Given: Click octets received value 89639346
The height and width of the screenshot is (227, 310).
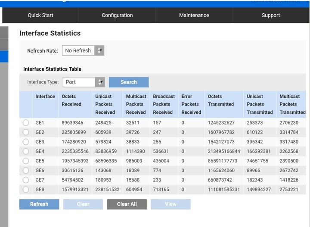Looking at the screenshot, I should click(x=72, y=123).
